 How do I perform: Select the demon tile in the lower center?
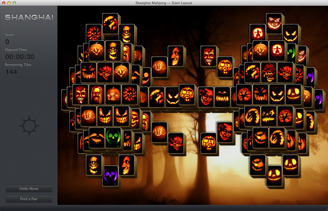click(176, 143)
